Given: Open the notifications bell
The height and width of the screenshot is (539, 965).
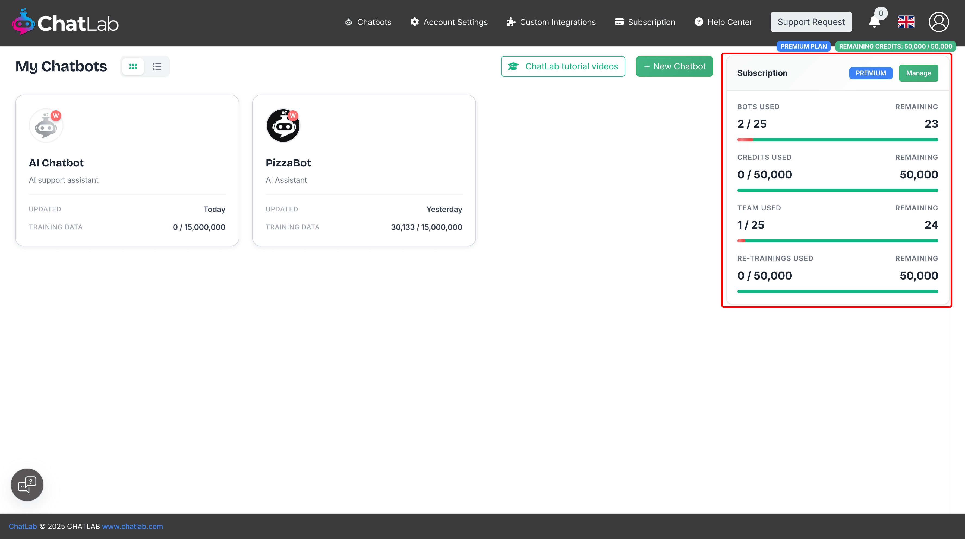Looking at the screenshot, I should point(874,22).
